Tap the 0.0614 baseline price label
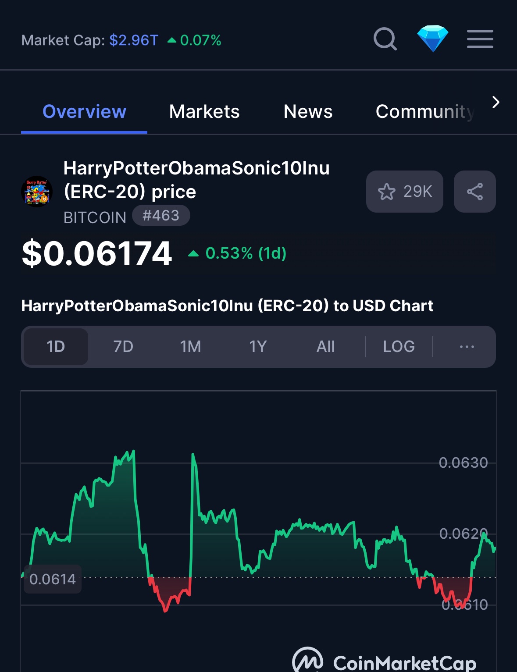The height and width of the screenshot is (672, 517). (x=53, y=579)
